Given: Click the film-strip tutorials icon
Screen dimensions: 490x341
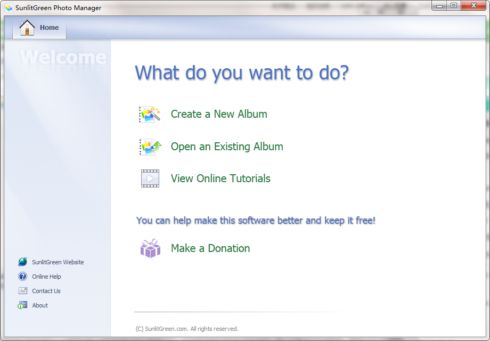Looking at the screenshot, I should tap(150, 178).
